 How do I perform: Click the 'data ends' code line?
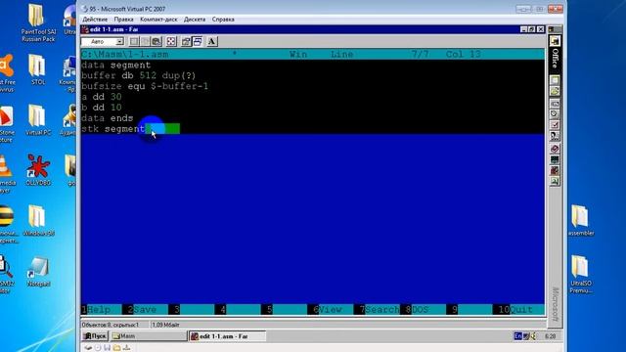108,118
